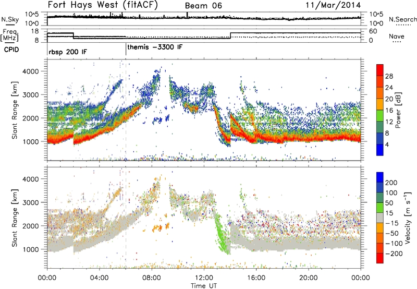Image resolution: width=417 pixels, height=289 pixels.
Task: Select the "rbsp 200 IF" mode annotation
Action: [x=68, y=52]
